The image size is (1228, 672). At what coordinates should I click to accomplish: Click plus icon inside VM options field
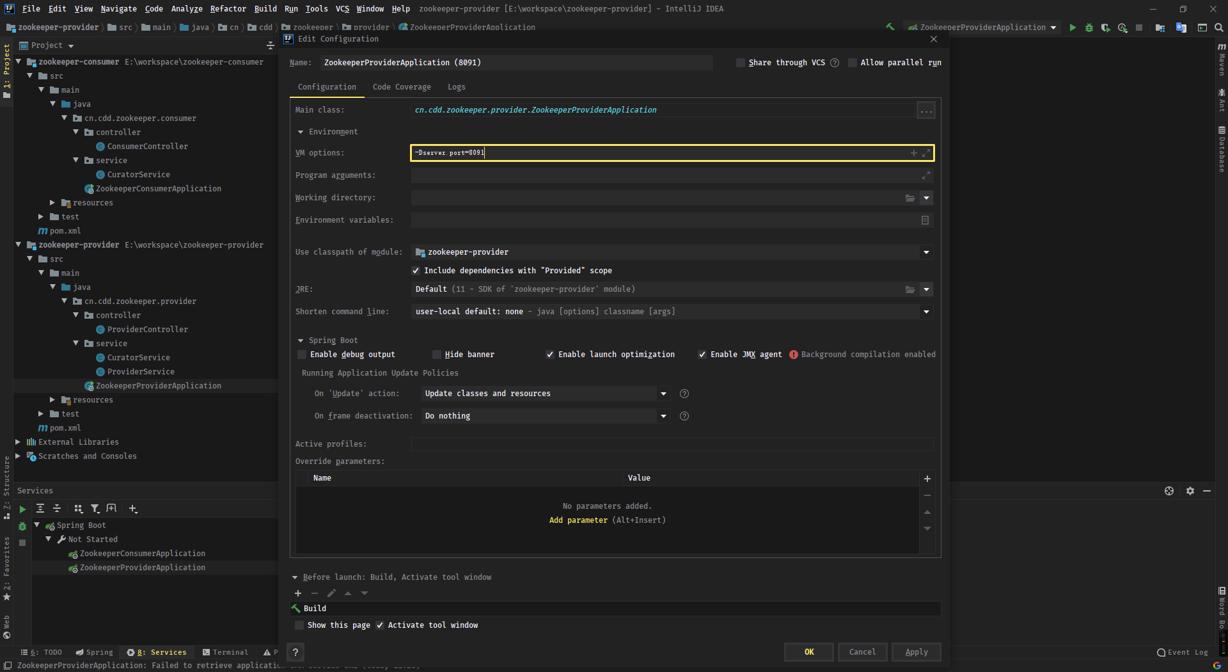tap(914, 153)
